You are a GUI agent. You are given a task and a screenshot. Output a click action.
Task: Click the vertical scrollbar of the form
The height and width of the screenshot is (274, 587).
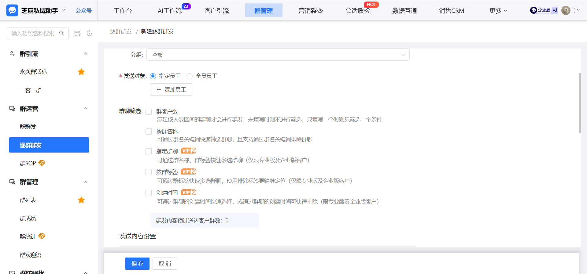(580, 103)
